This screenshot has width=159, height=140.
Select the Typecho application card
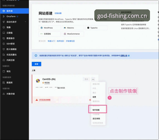pyautogui.click(x=96, y=28)
